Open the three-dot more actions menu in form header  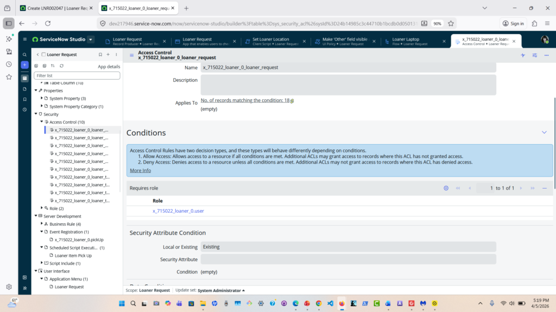[546, 55]
